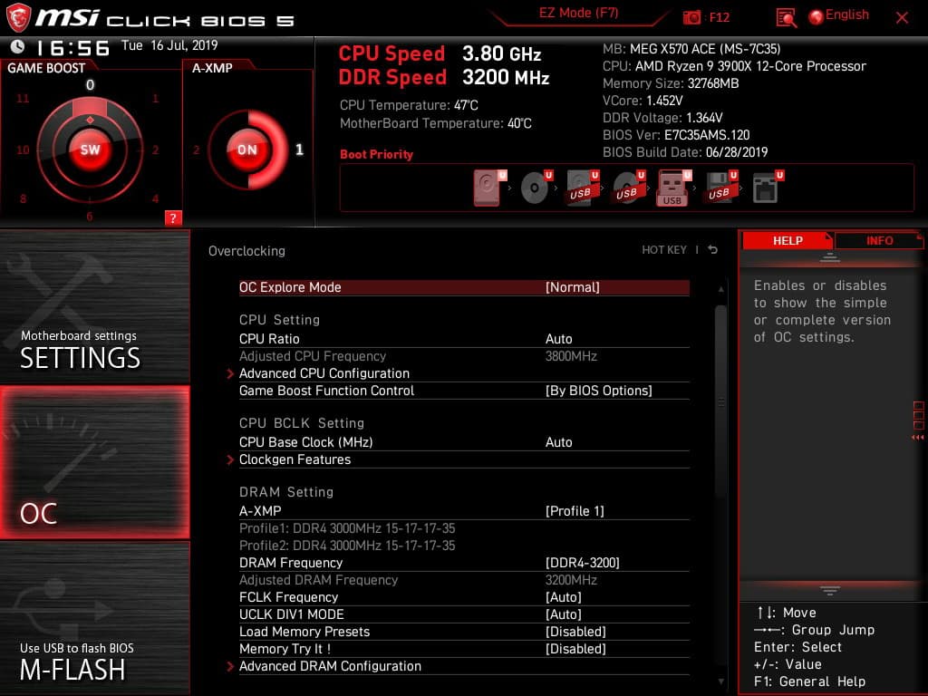Screen dimensions: 928x696
Task: Select the highlighted USB key boot icon
Action: [x=673, y=188]
